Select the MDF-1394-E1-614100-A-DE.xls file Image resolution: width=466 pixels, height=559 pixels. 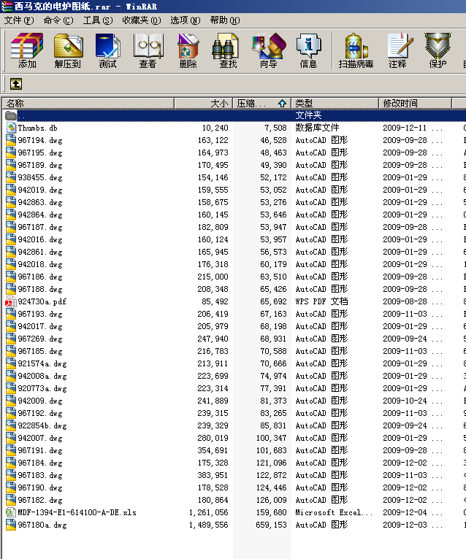(x=77, y=512)
